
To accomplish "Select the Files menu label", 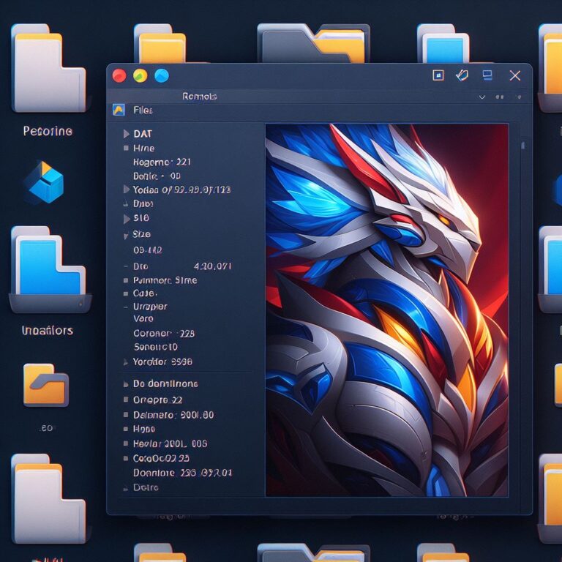I will tap(143, 110).
